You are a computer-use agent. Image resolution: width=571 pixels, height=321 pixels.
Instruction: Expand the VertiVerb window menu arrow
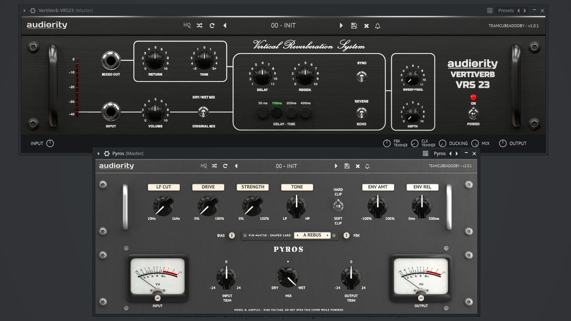point(25,10)
